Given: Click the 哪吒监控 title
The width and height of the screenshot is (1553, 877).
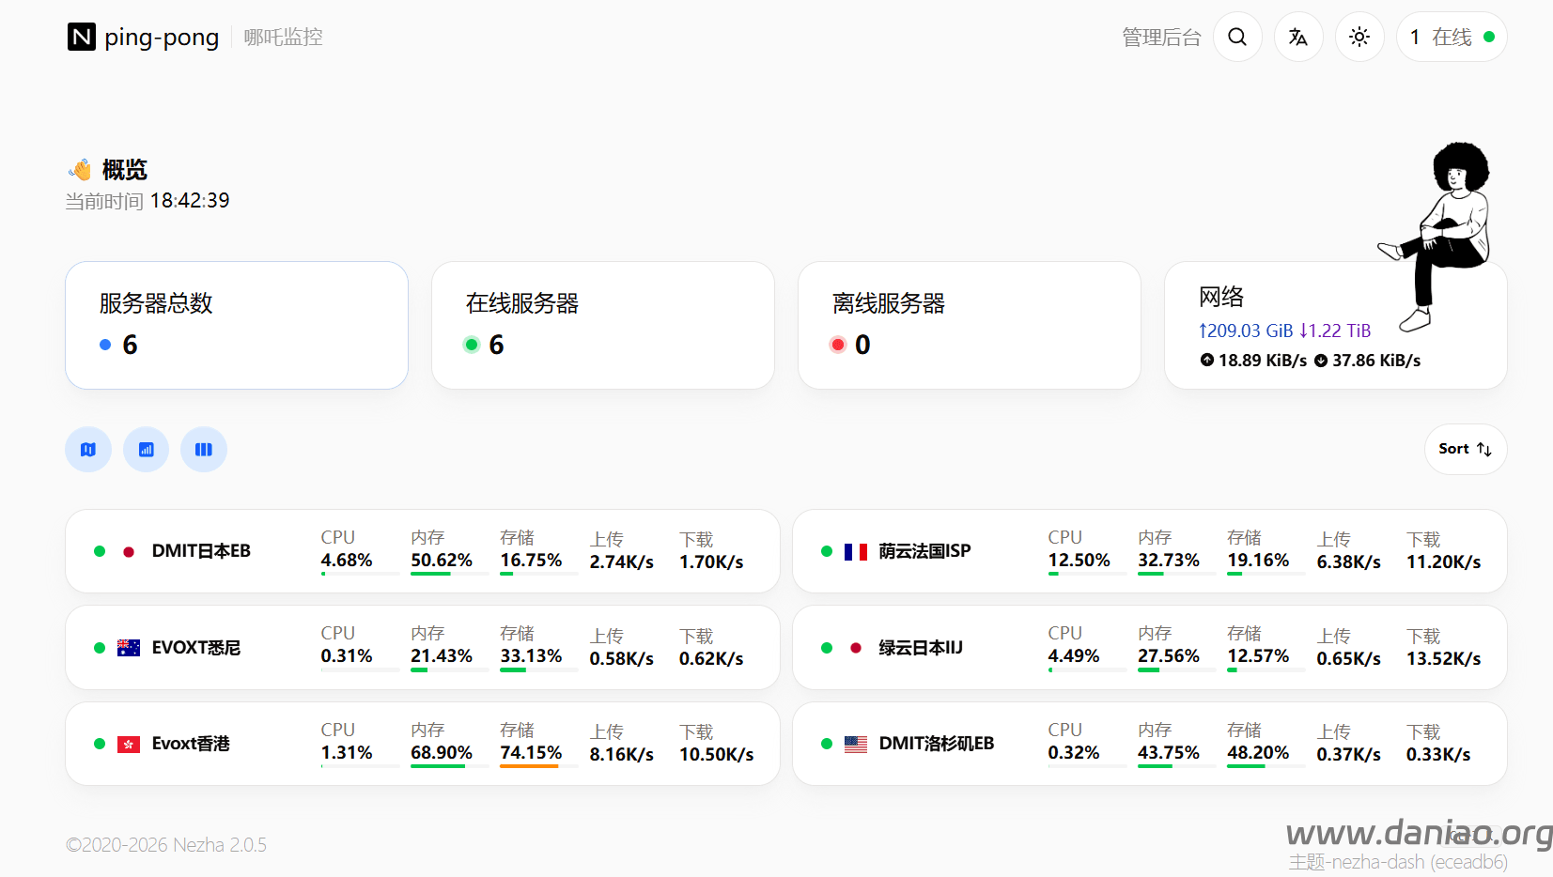Looking at the screenshot, I should click(x=282, y=37).
